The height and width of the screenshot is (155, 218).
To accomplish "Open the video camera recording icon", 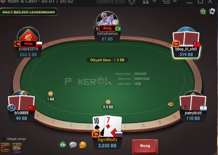I will click(x=63, y=145).
